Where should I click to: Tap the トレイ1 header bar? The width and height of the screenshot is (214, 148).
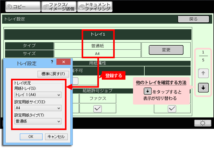(x=98, y=35)
